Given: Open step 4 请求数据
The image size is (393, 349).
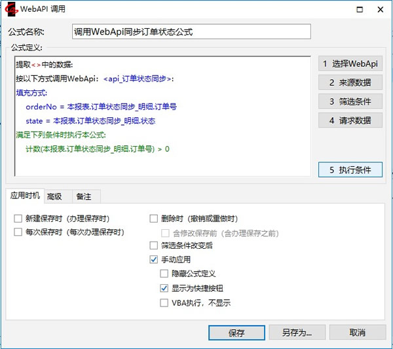Looking at the screenshot, I should tap(350, 120).
